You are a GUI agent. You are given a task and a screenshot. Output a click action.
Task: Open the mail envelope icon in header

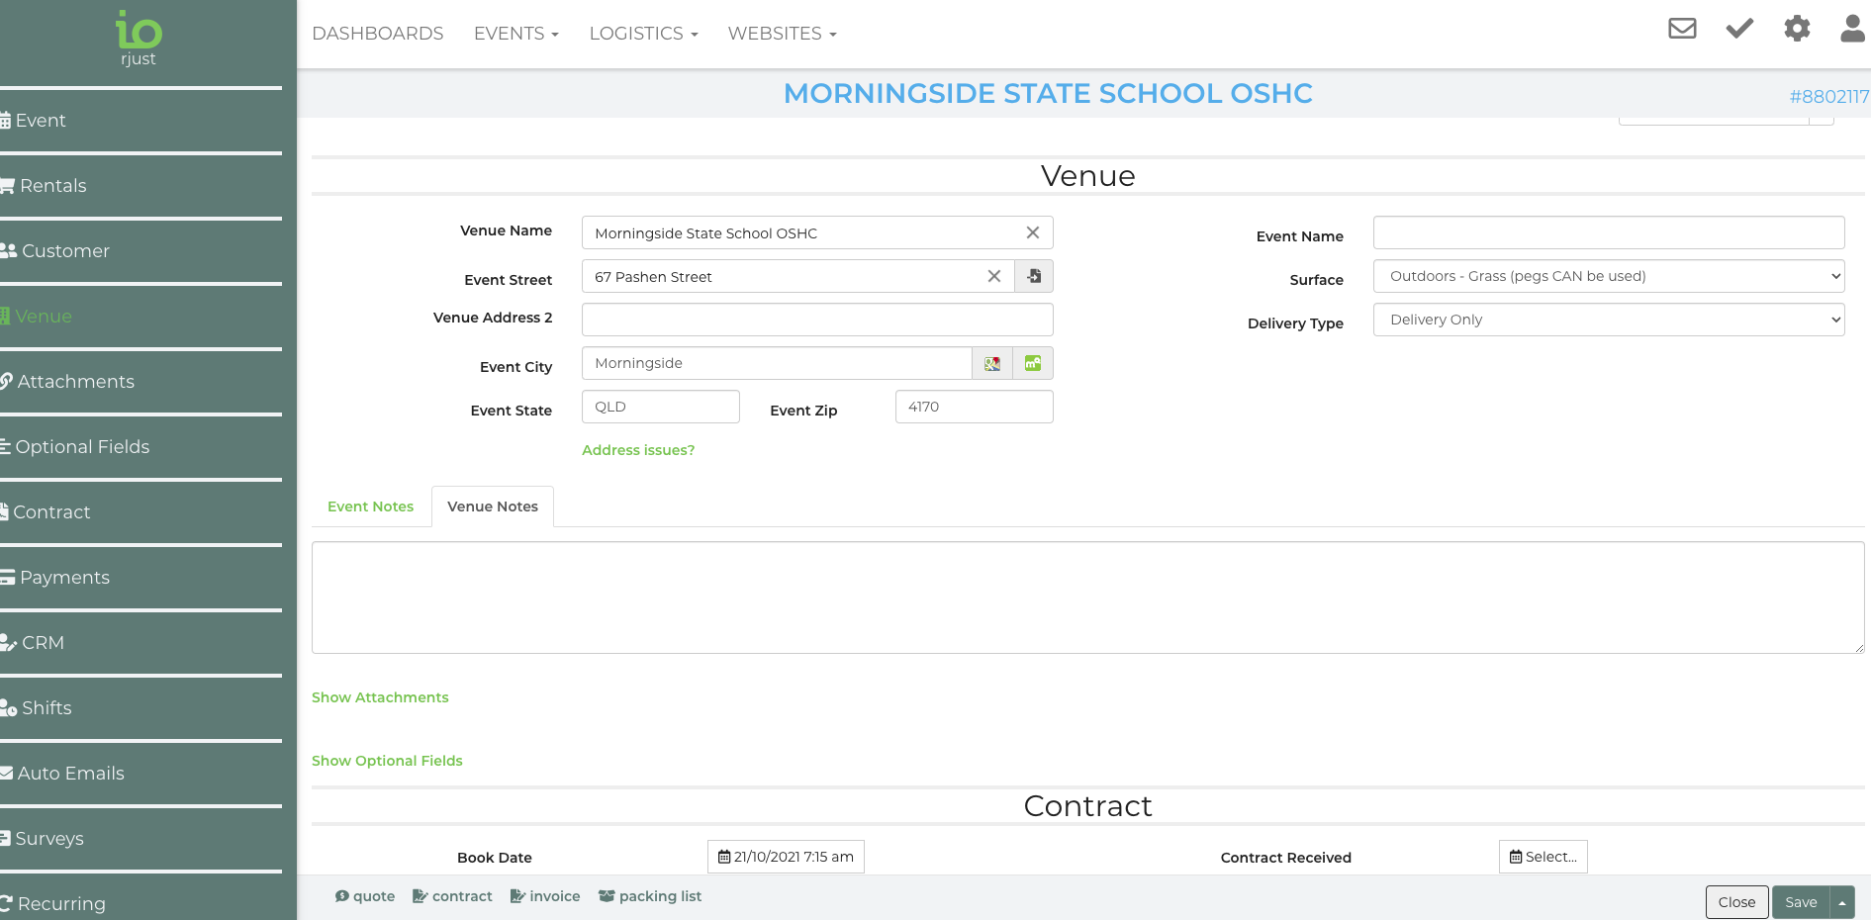click(1682, 29)
